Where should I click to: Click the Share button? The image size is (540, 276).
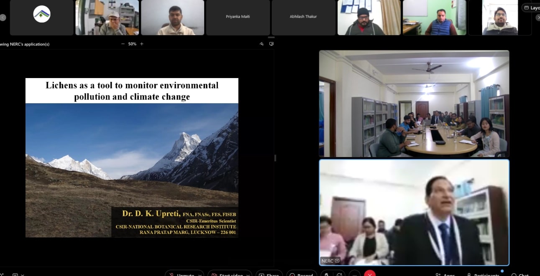click(269, 274)
